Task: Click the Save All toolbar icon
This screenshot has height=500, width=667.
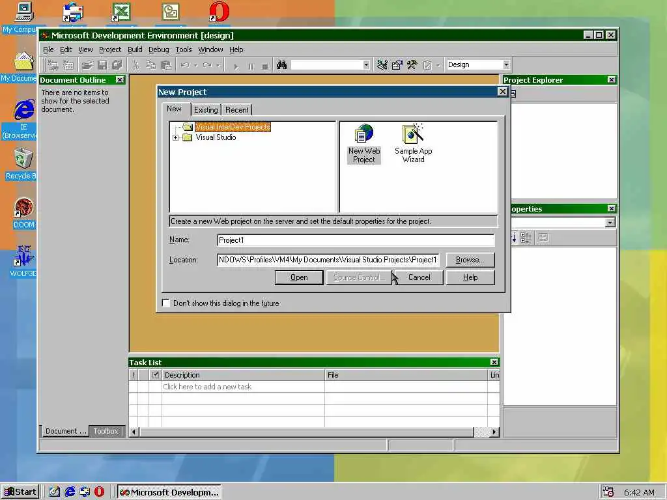Action: point(117,65)
